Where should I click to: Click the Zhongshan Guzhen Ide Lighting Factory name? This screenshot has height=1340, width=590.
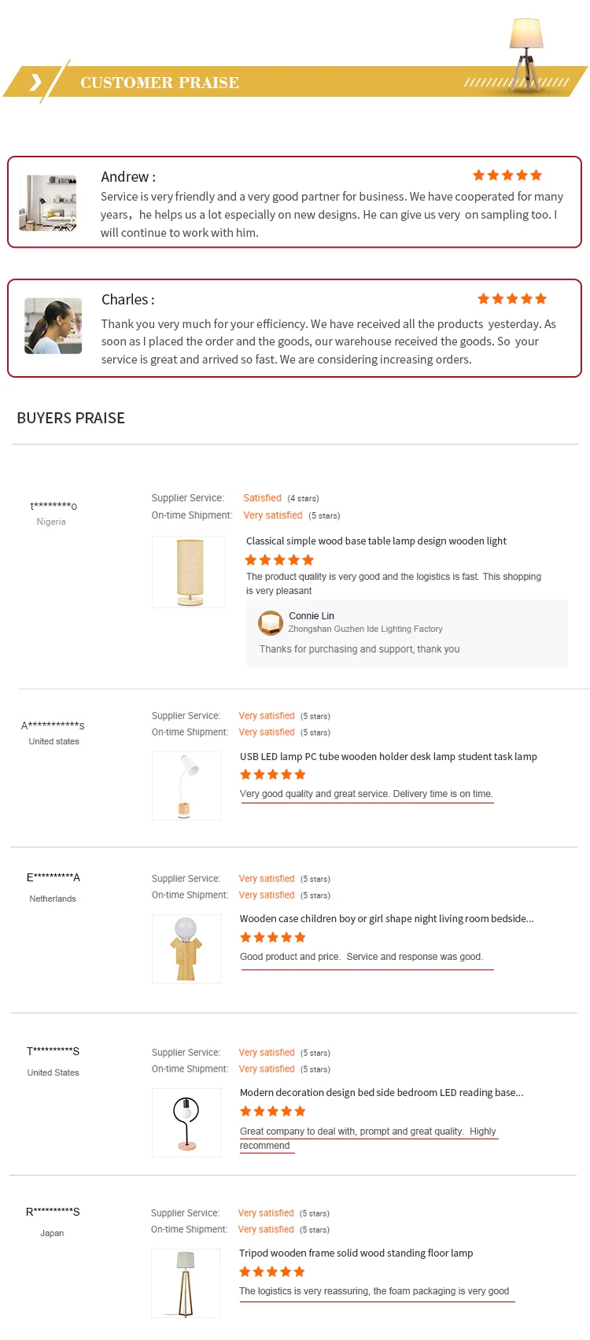365,629
